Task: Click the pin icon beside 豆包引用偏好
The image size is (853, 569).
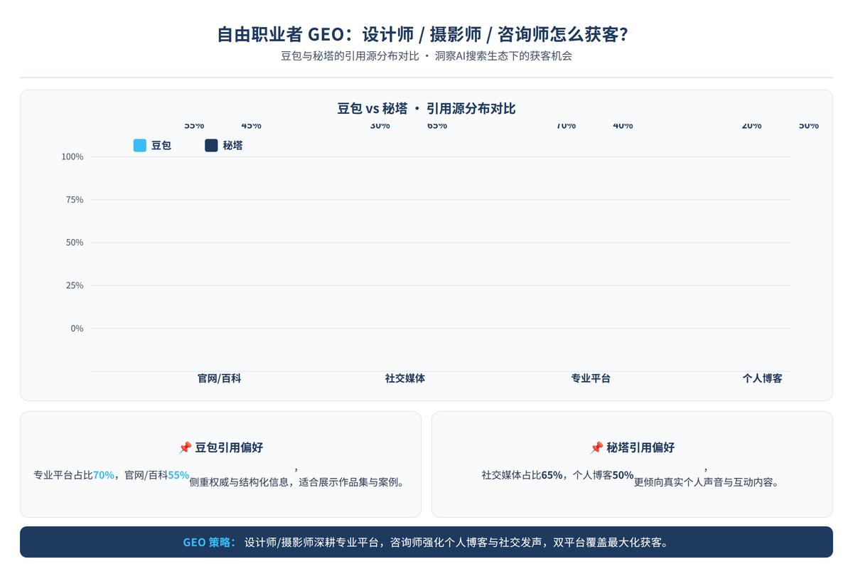Action: (185, 447)
